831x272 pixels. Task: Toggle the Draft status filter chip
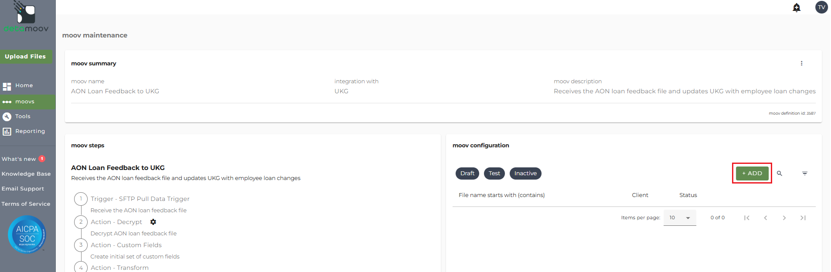(467, 173)
